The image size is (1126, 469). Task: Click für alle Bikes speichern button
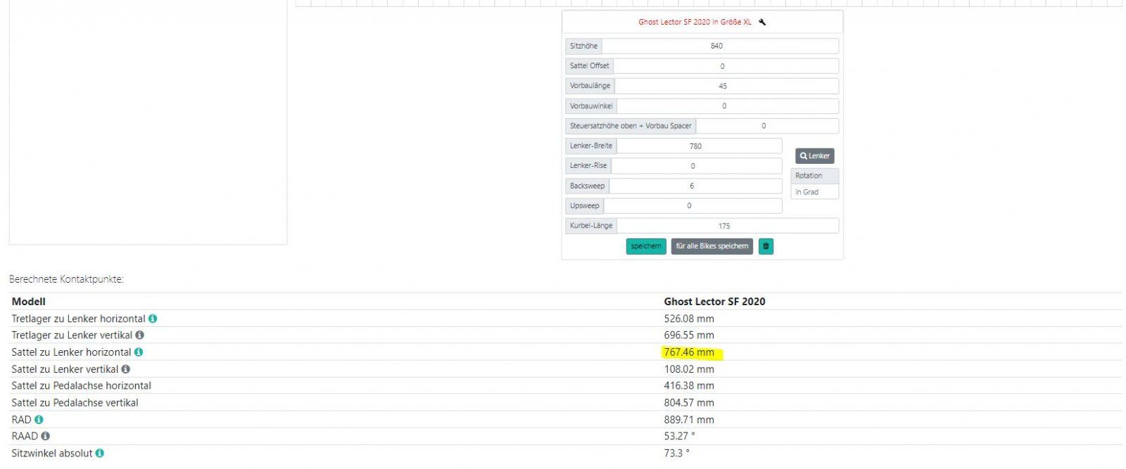[711, 246]
